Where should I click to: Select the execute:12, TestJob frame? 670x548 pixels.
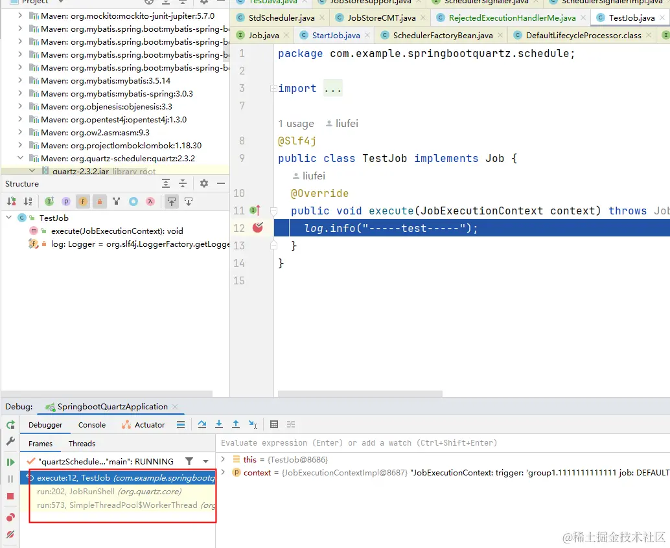tap(118, 477)
